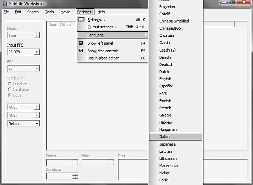The image size is (253, 185).
Task: Select the Both radio button
Action: 10,95
